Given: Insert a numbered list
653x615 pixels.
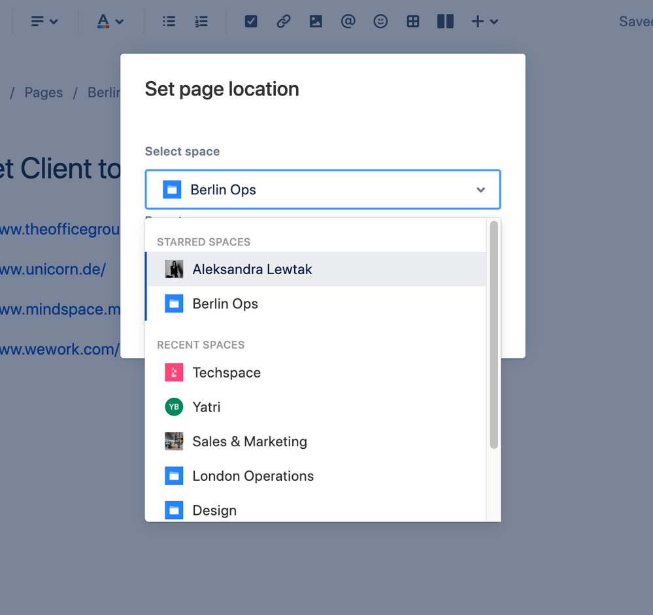Looking at the screenshot, I should [x=201, y=22].
